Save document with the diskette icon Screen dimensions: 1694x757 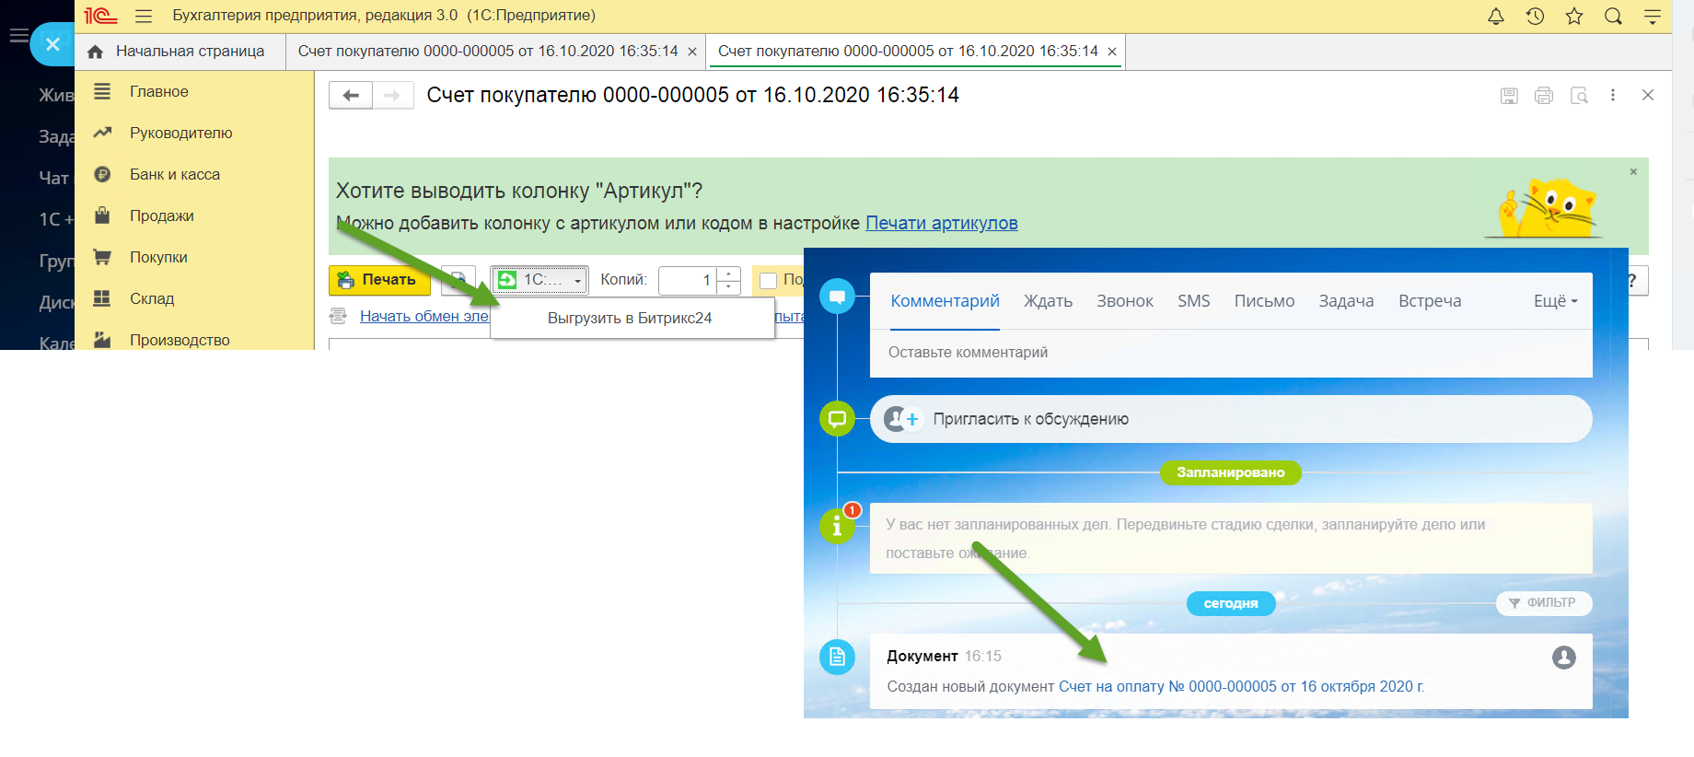click(1509, 96)
